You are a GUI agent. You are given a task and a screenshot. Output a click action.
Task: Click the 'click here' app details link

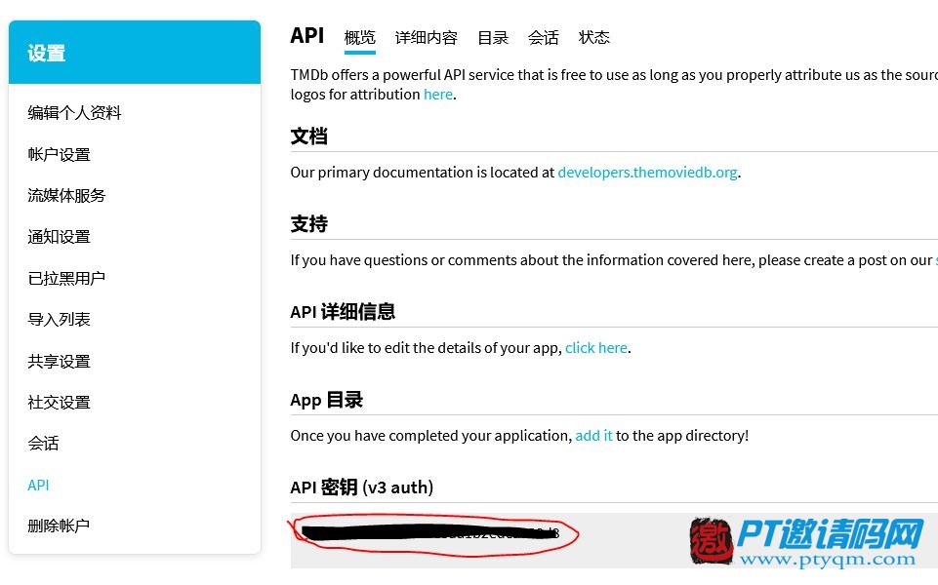[x=596, y=348]
